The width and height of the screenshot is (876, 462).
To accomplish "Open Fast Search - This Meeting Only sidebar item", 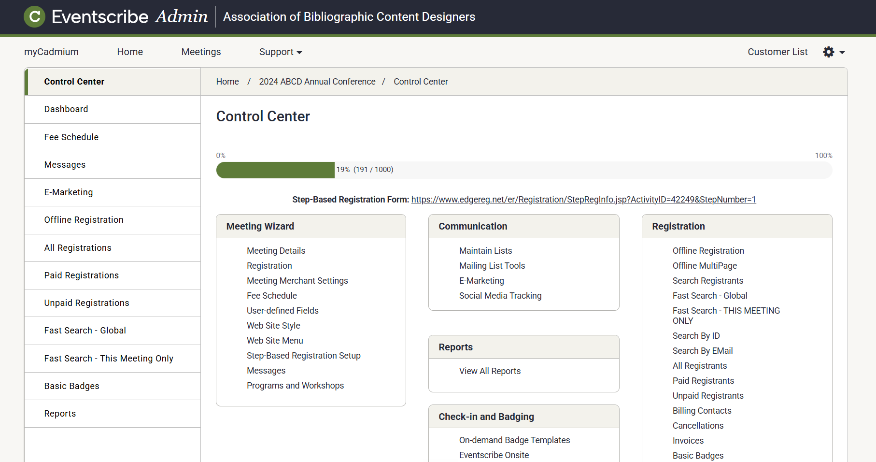I will tap(113, 359).
